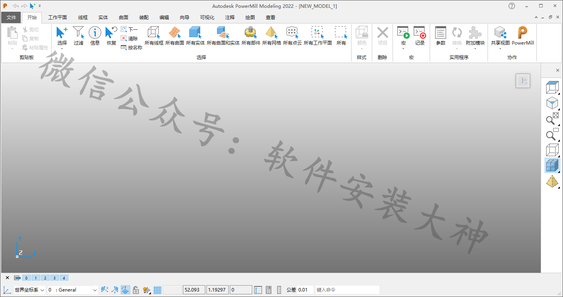Click the 键入命令 command input box
Image resolution: width=563 pixels, height=297 pixels.
click(347, 290)
